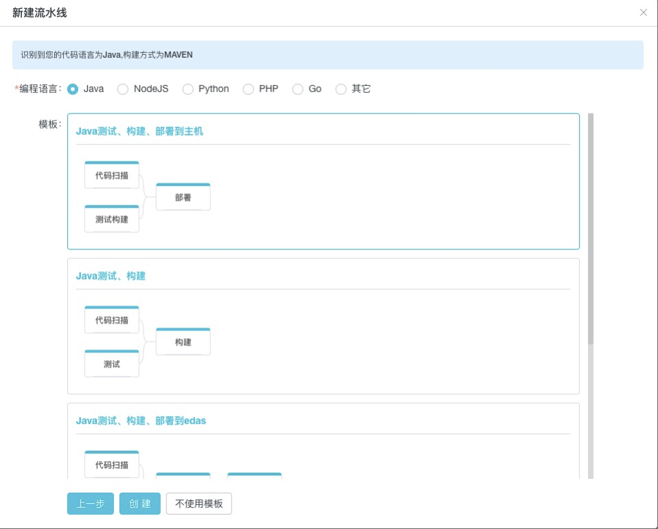Click the 构建 stage box
This screenshot has width=658, height=529.
(183, 341)
